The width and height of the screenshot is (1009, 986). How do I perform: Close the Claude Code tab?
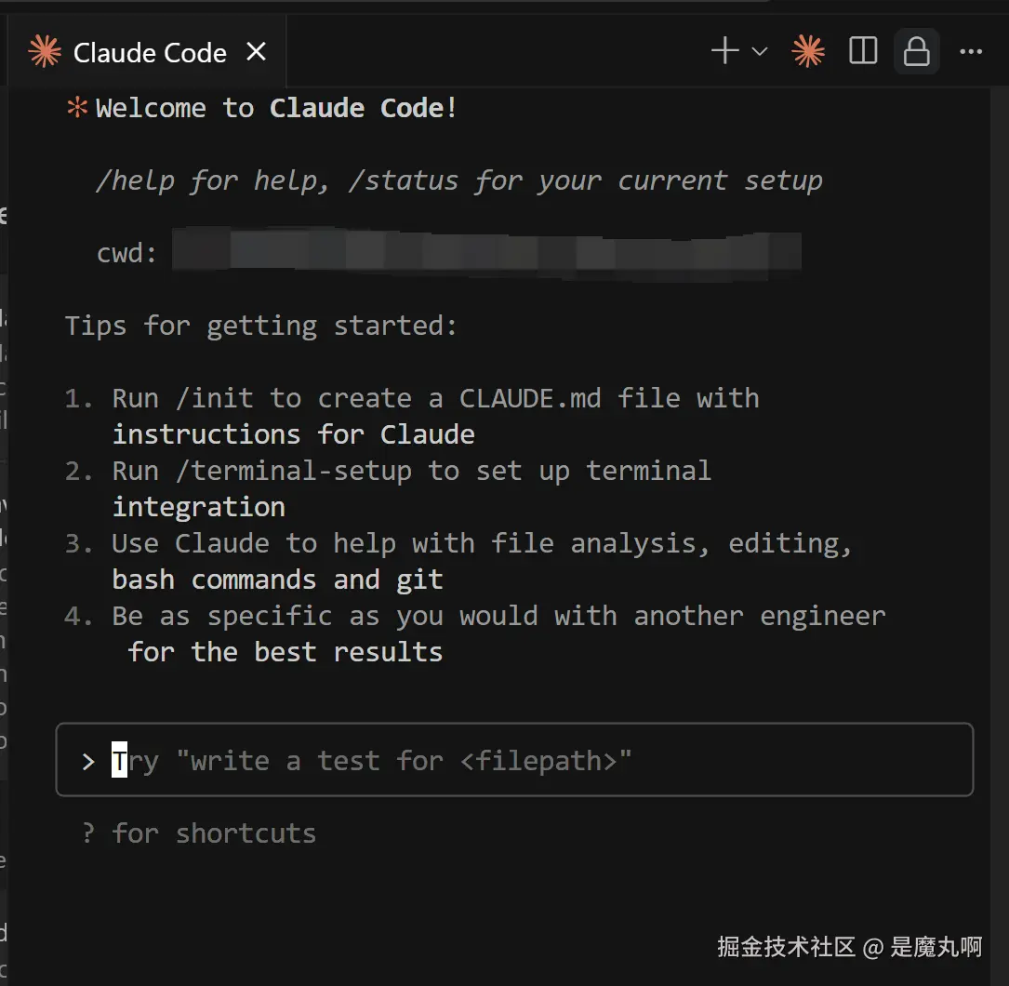[x=256, y=52]
